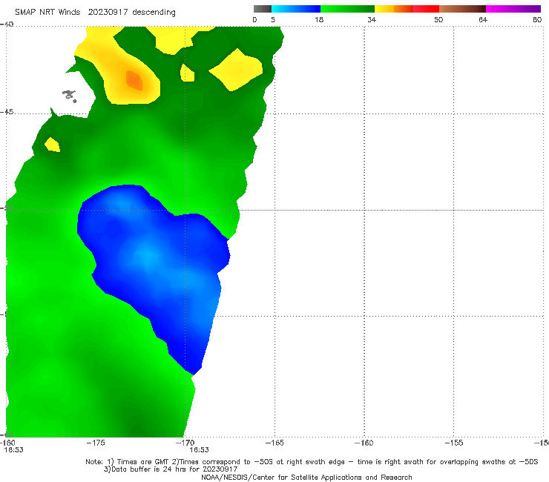Click the note line beginning 'Note: 1) Times are GMT'
The image size is (549, 482).
(312, 462)
